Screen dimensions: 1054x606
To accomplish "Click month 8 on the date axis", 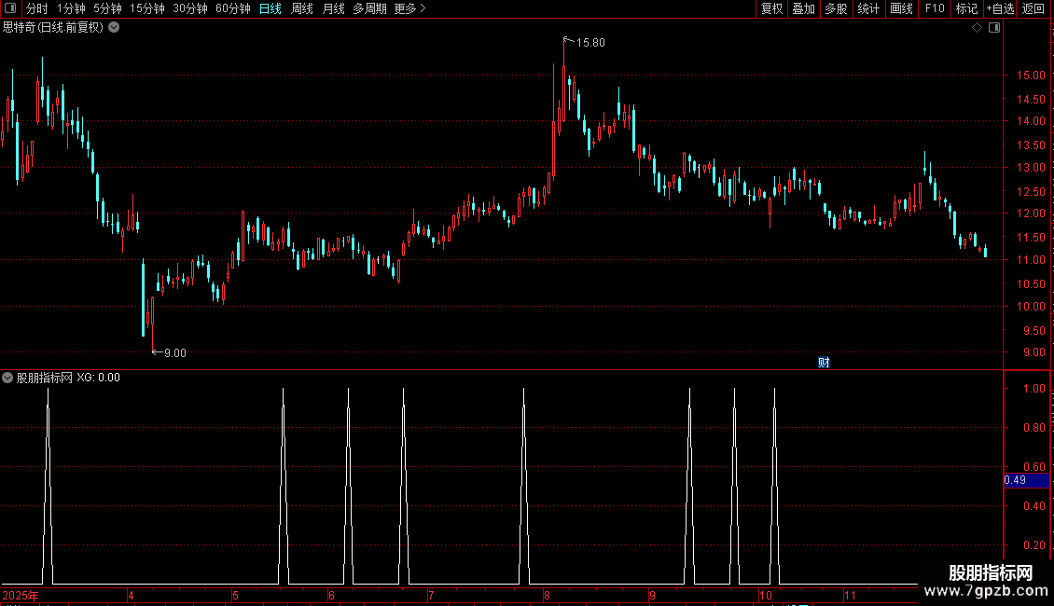I will pos(548,595).
